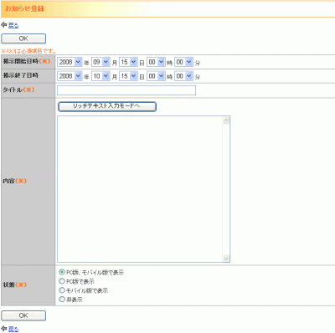Click the top OK button
Viewport: 335px width, 333px height.
coord(23,38)
